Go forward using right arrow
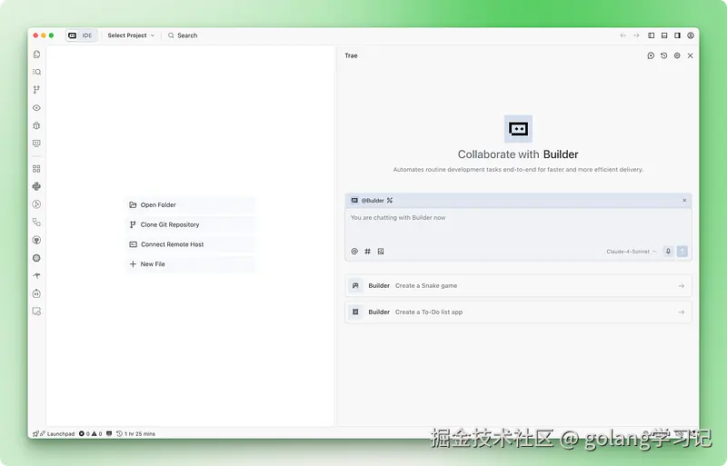The width and height of the screenshot is (727, 466). pyautogui.click(x=636, y=35)
